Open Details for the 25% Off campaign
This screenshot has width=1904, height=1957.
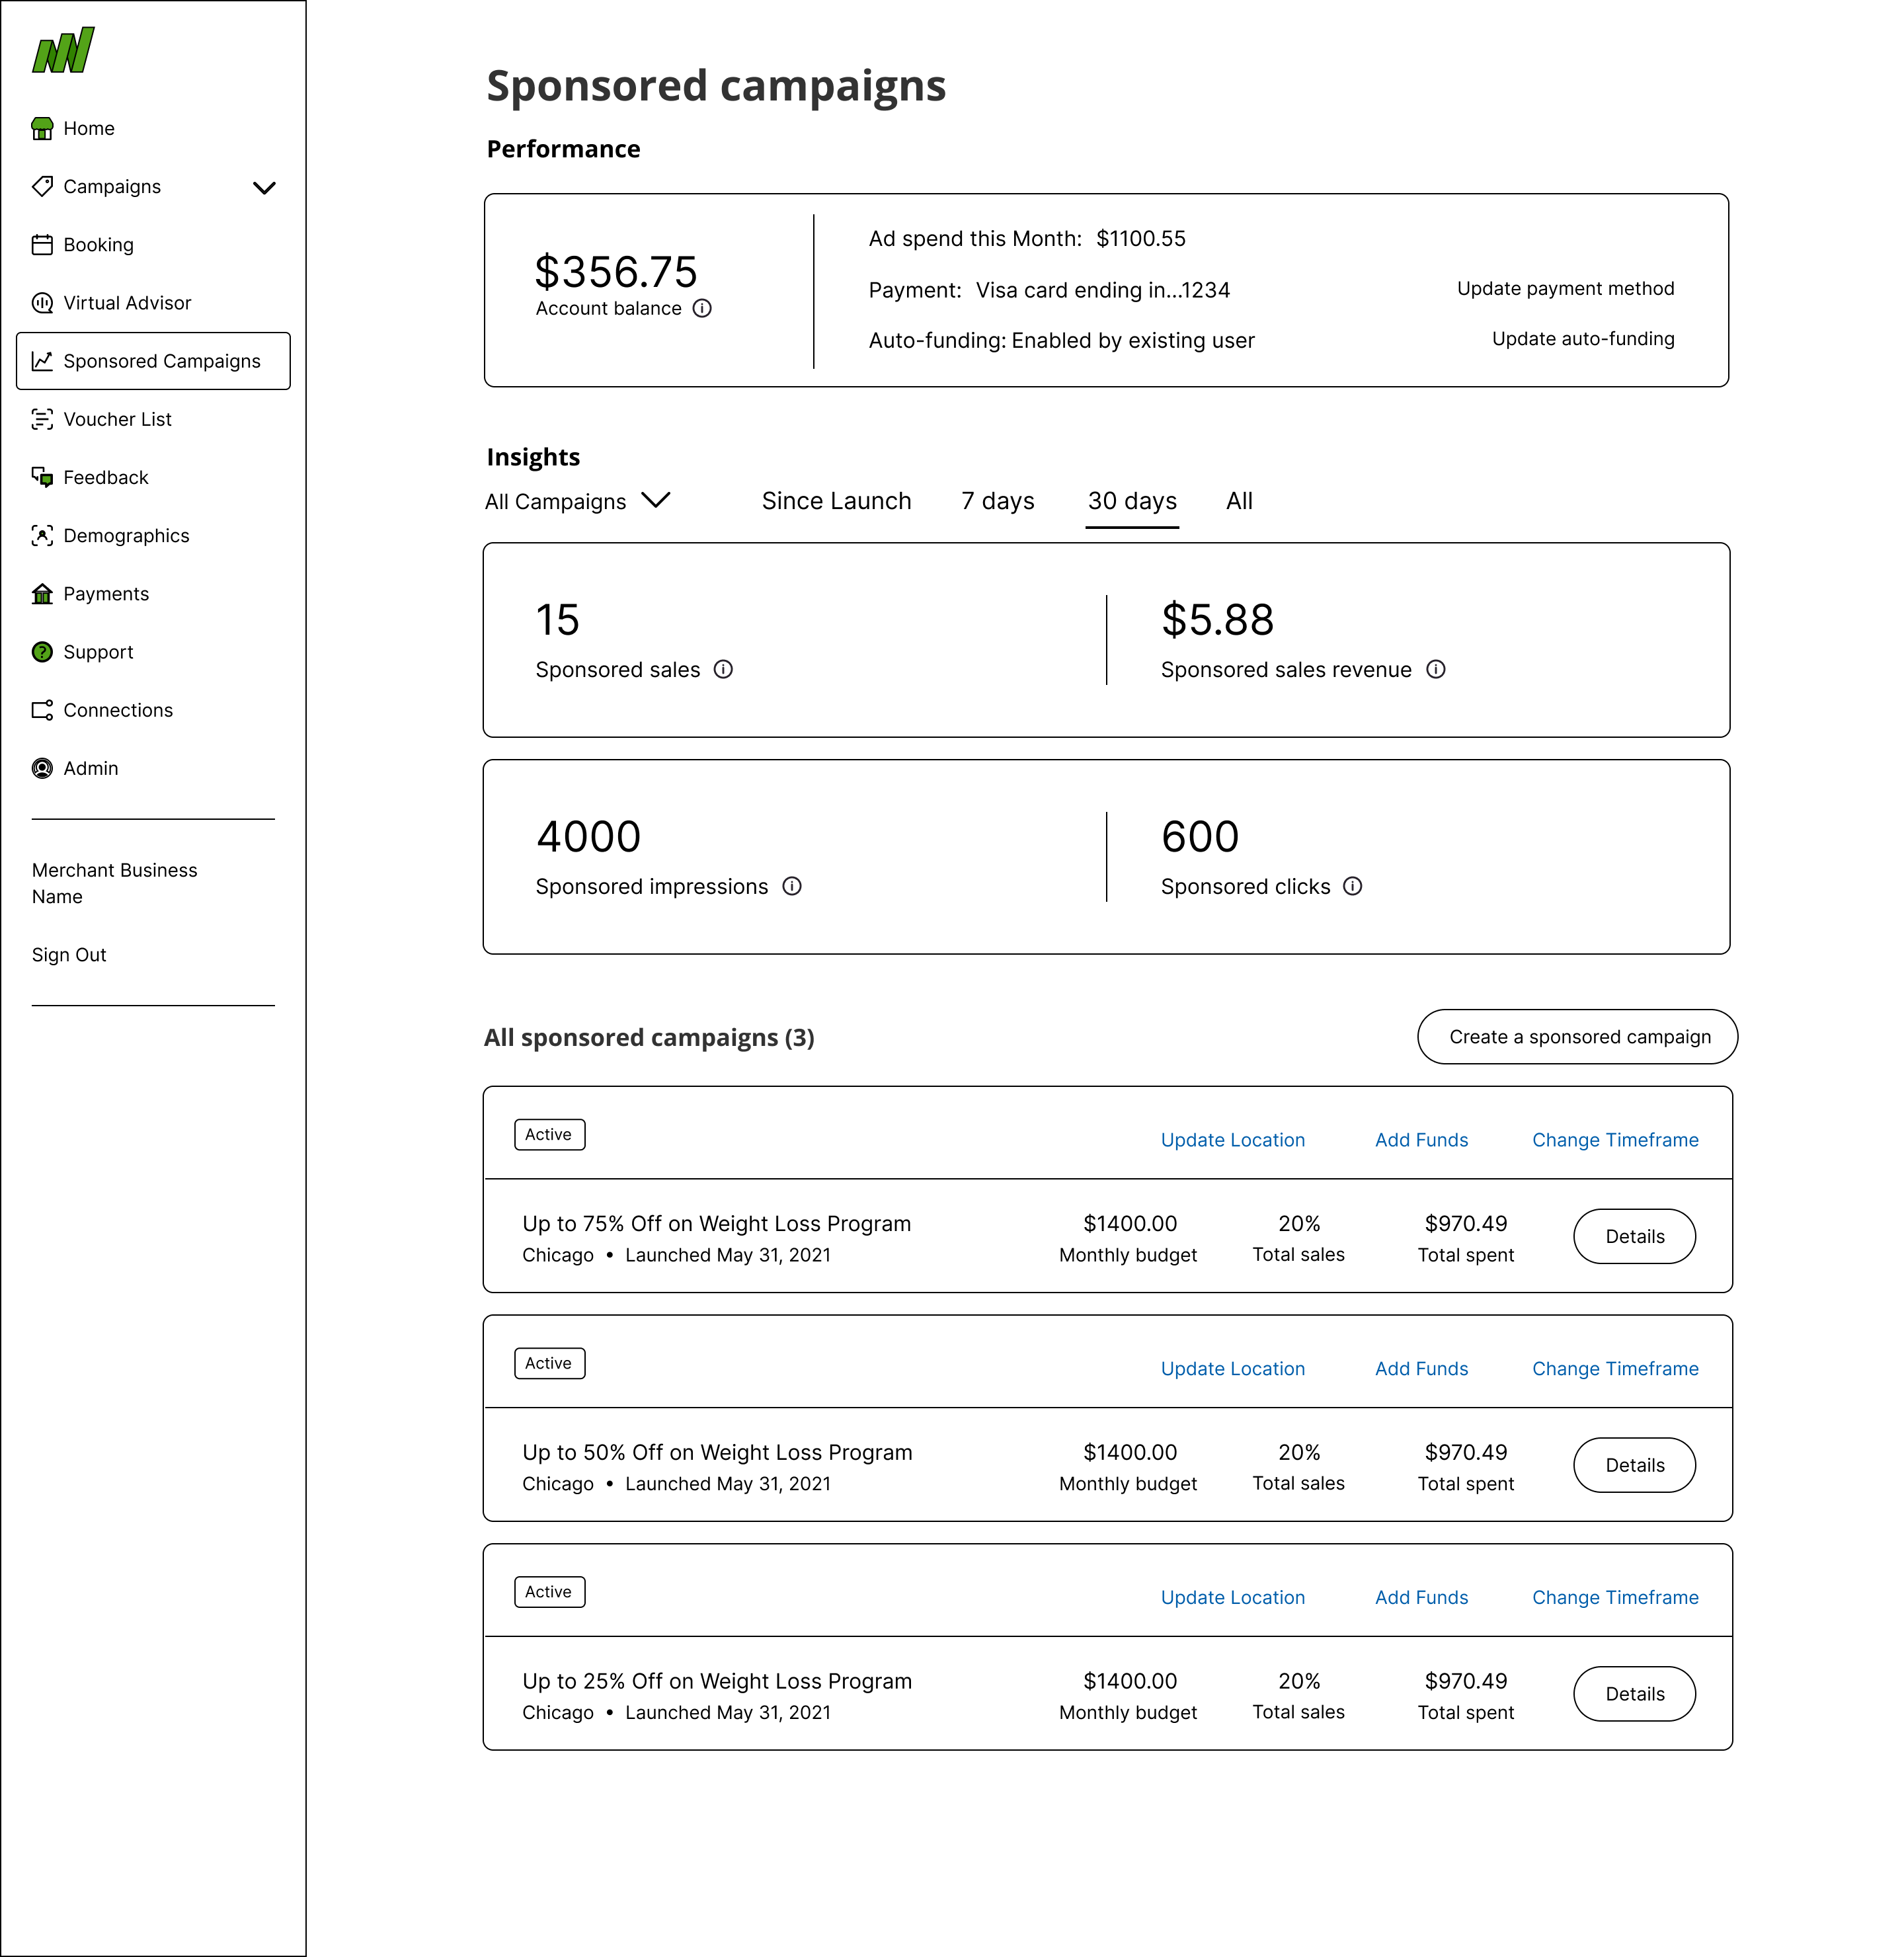click(1634, 1694)
